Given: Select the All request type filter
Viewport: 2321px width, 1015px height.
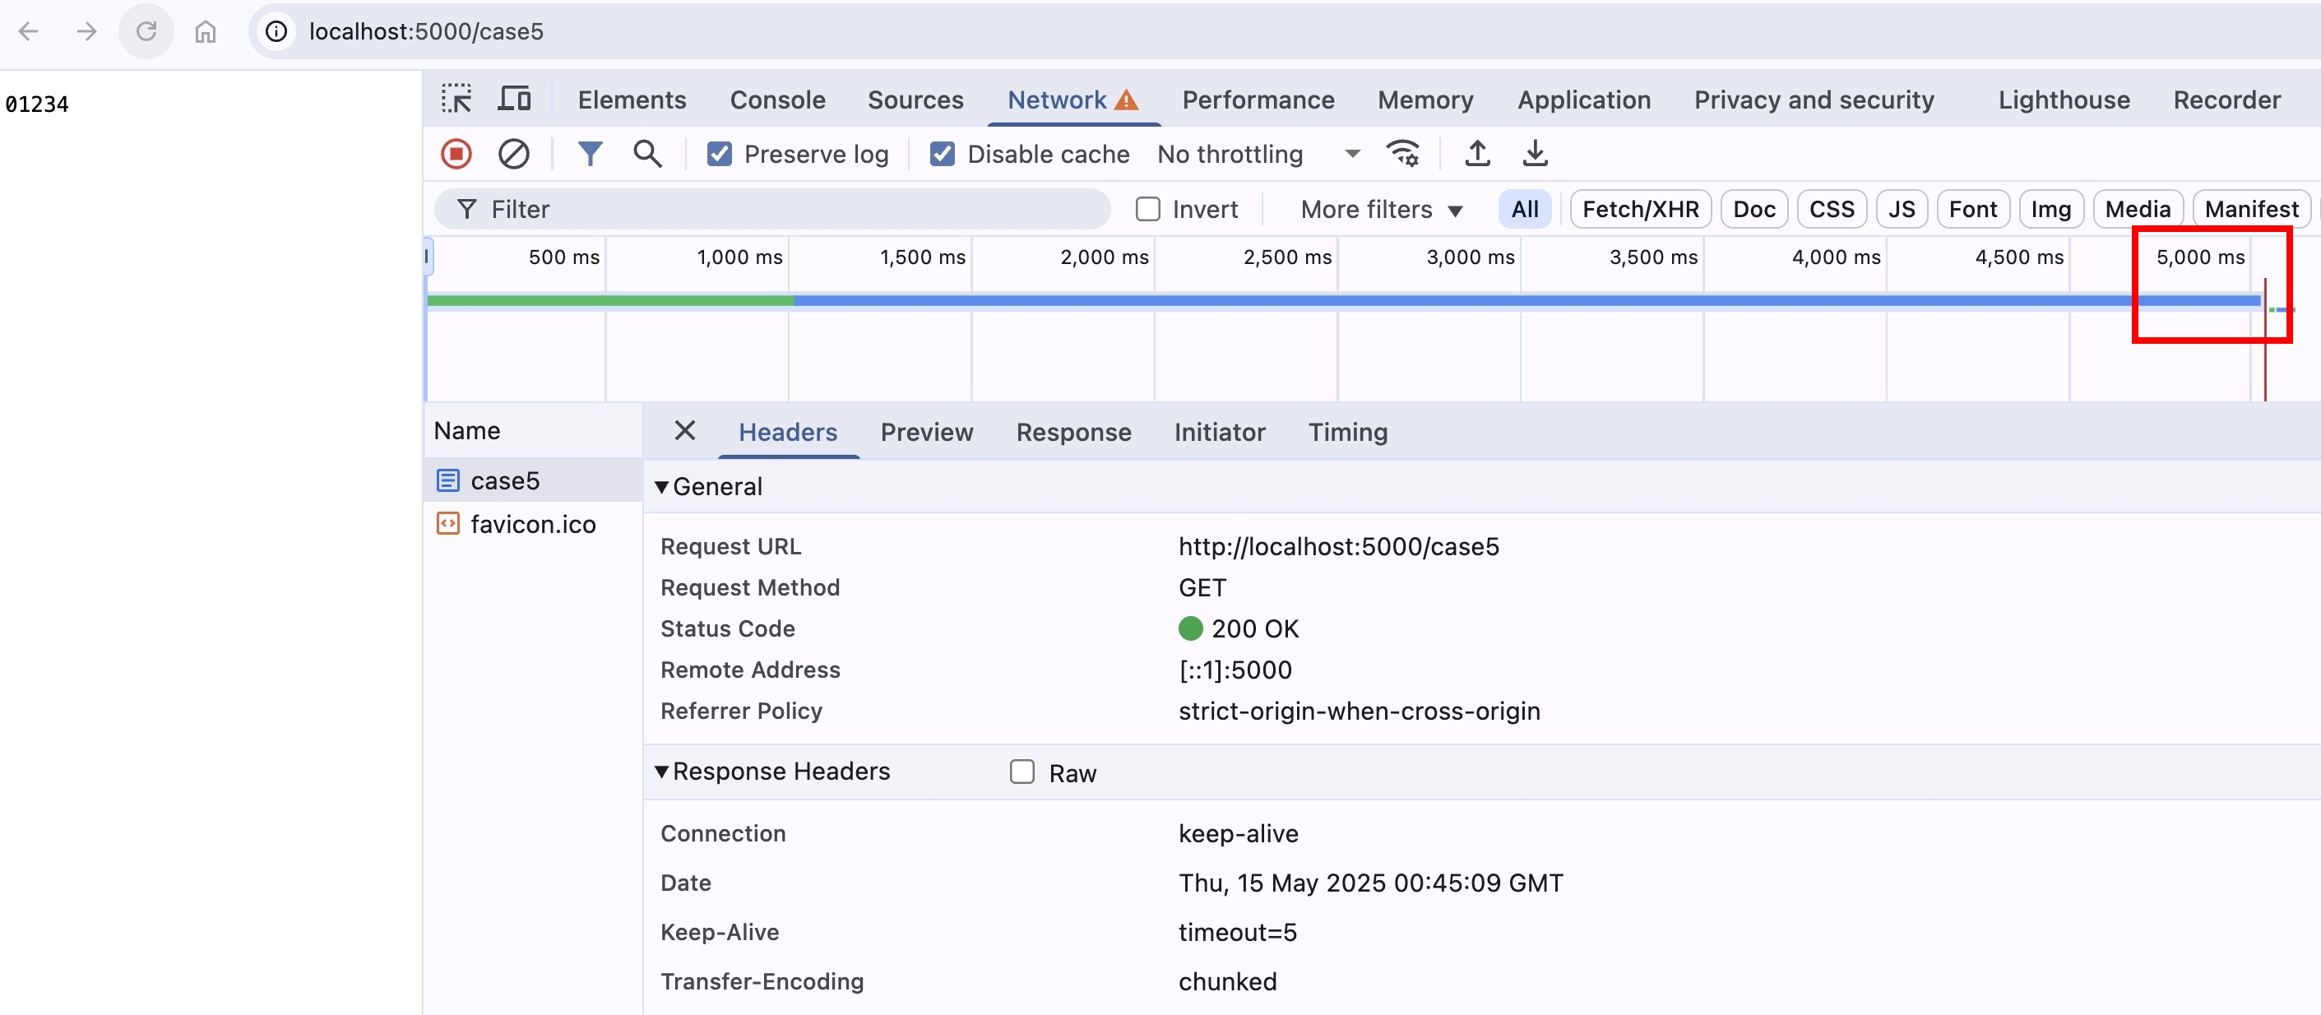Looking at the screenshot, I should 1525,209.
